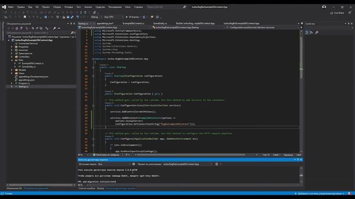Click the package manager settings gear icon
The image size is (355, 199).
point(134,164)
